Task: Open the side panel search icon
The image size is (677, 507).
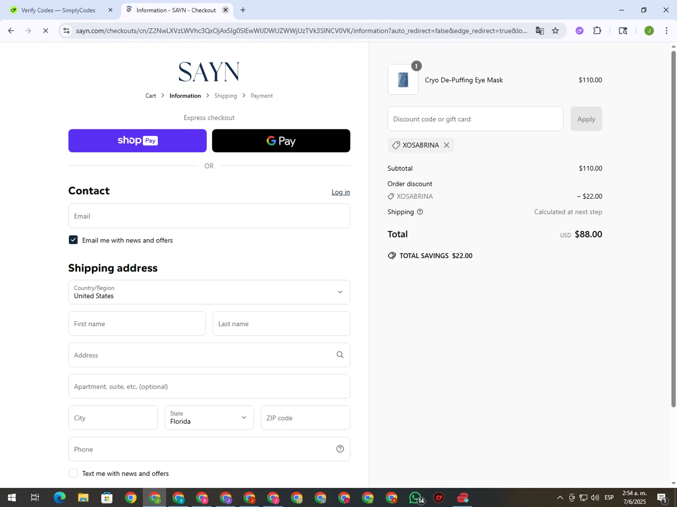Action: pyautogui.click(x=623, y=31)
